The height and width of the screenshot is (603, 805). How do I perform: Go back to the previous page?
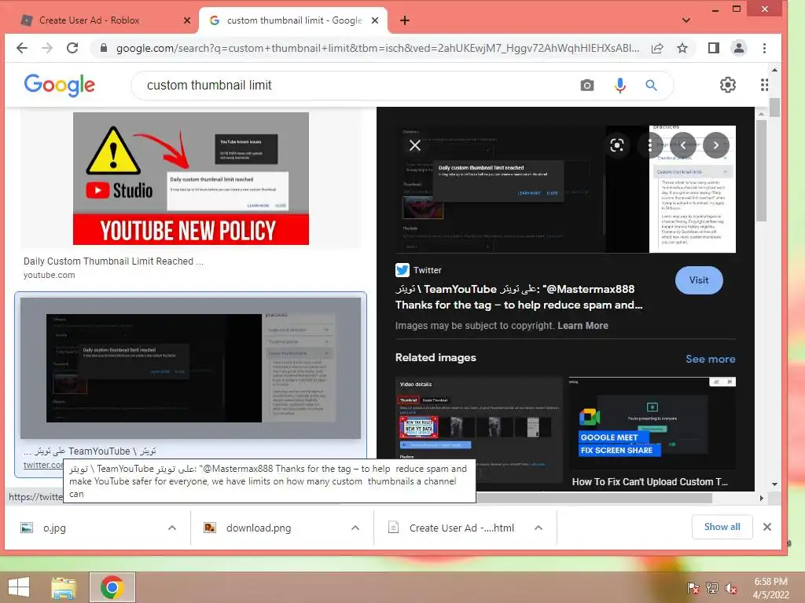click(21, 48)
